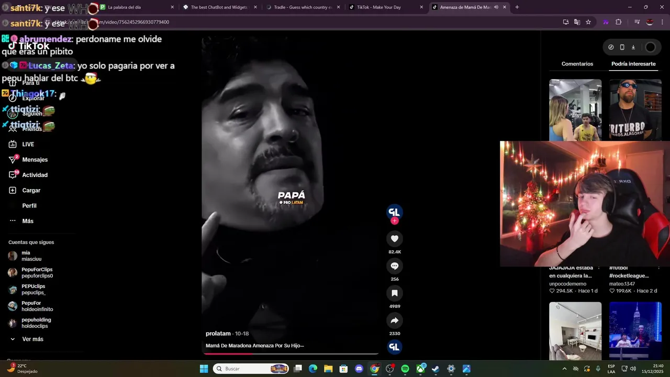Open Mensajes in the TikTok sidebar

(35, 160)
